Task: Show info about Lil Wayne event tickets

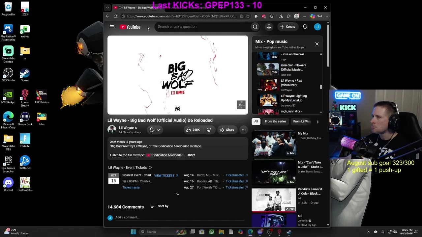Action: (x=150, y=168)
